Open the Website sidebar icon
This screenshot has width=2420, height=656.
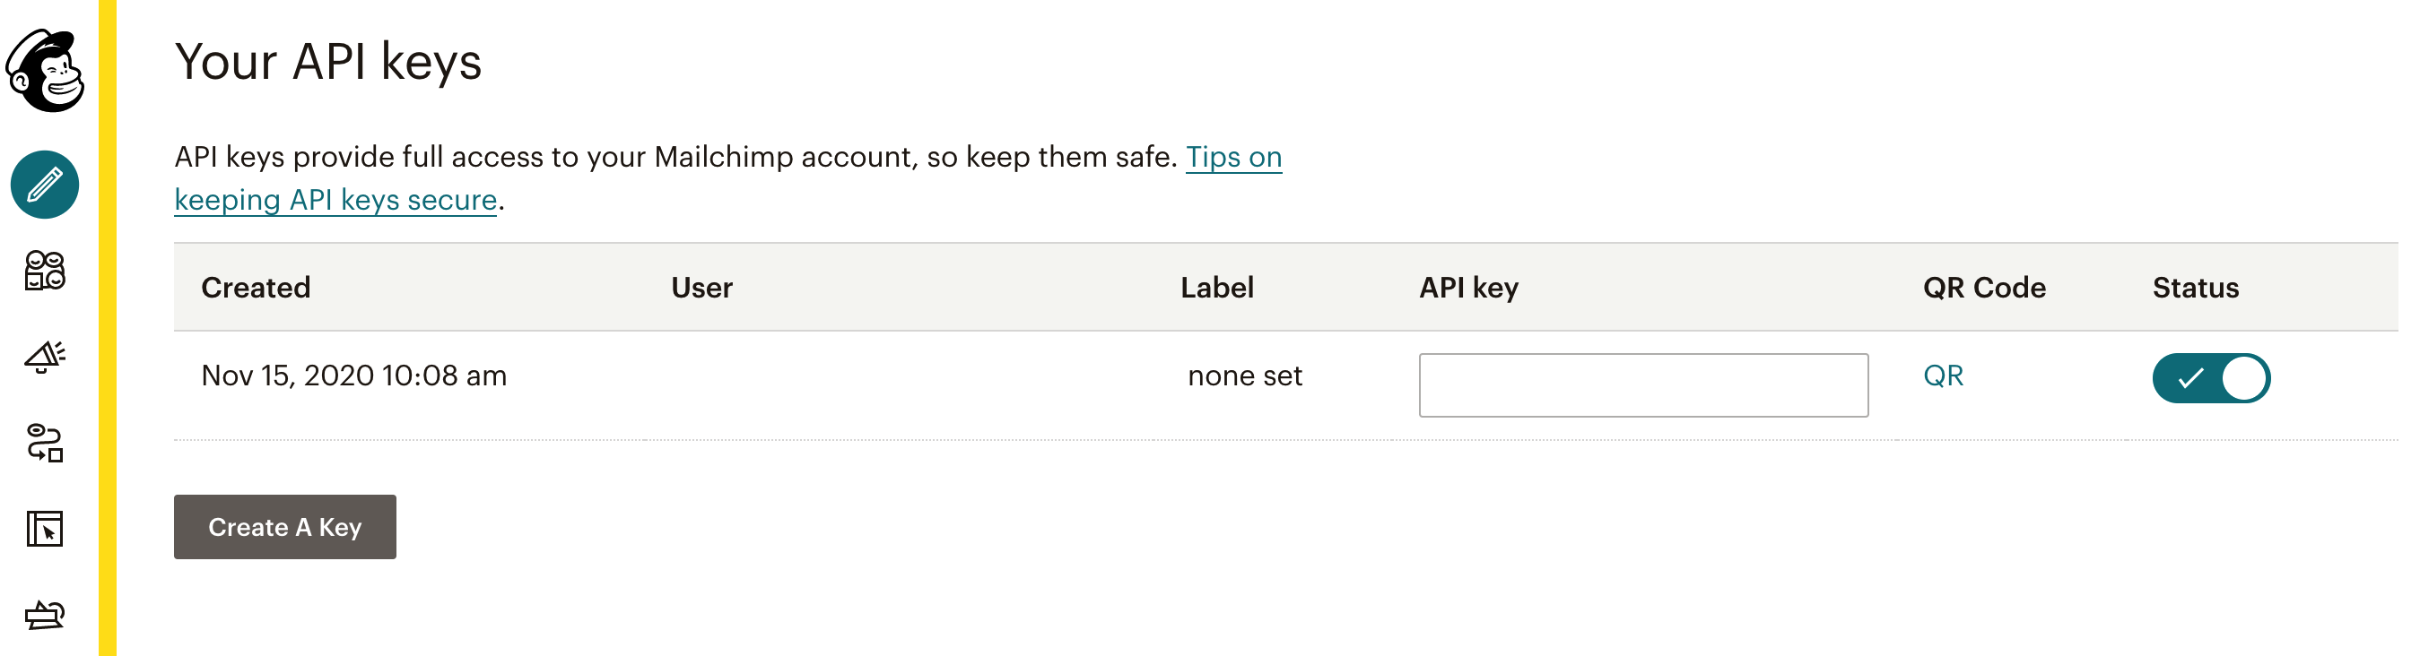click(x=45, y=530)
